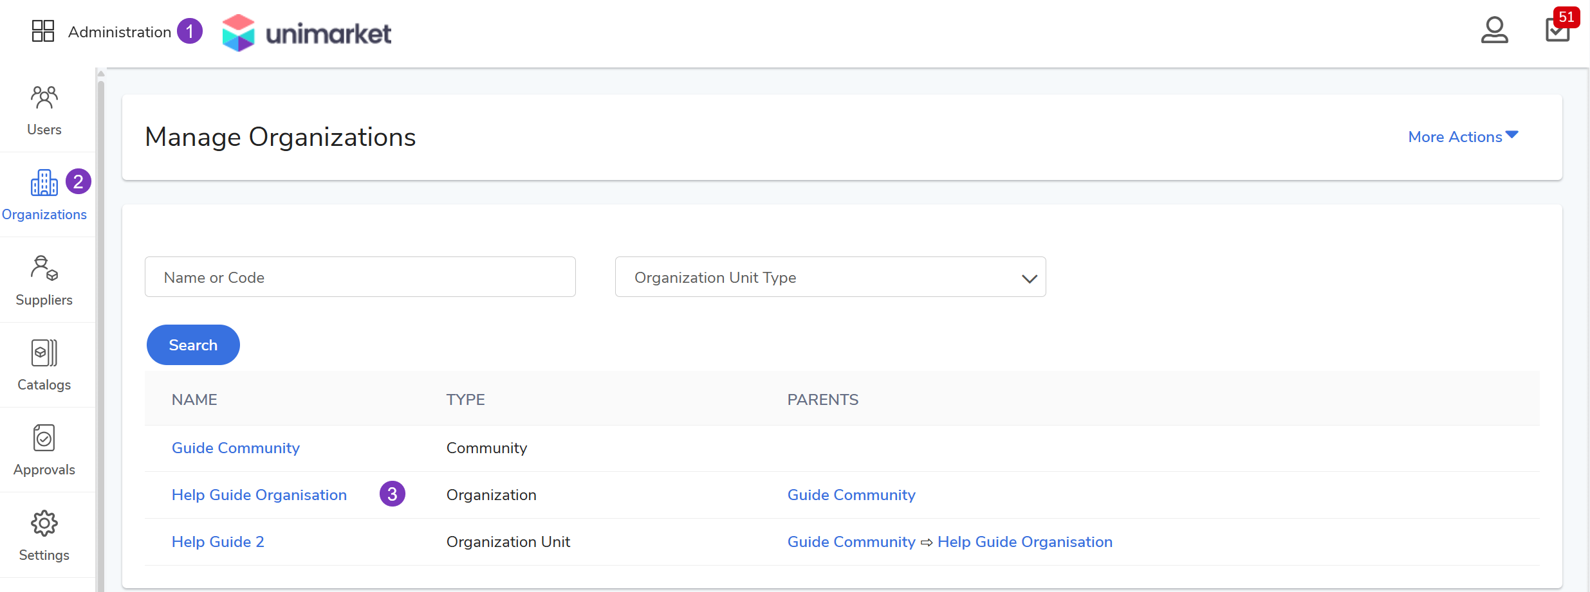Open the Suppliers section icon
Screen dimensions: 1590x592
point(44,268)
